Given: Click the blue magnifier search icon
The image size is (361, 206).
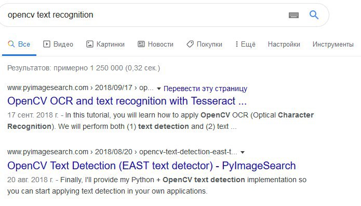Looking at the screenshot, I should pos(314,15).
